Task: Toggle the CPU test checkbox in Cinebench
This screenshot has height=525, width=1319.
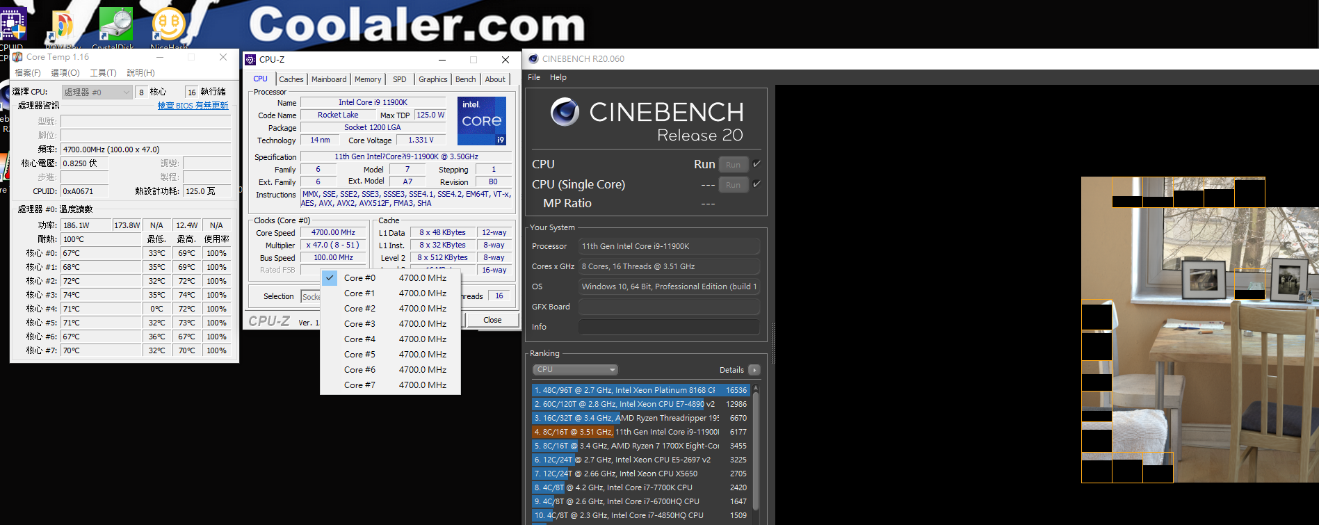Action: pyautogui.click(x=756, y=164)
